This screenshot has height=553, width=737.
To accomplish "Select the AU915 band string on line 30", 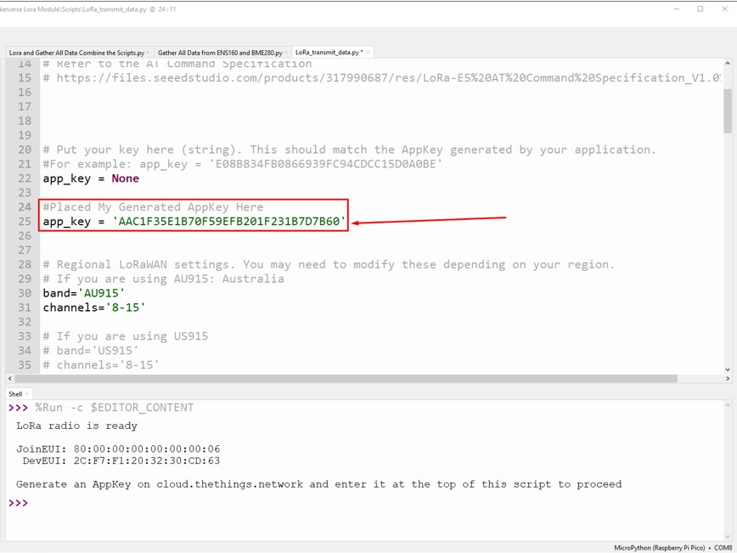I will coord(100,292).
